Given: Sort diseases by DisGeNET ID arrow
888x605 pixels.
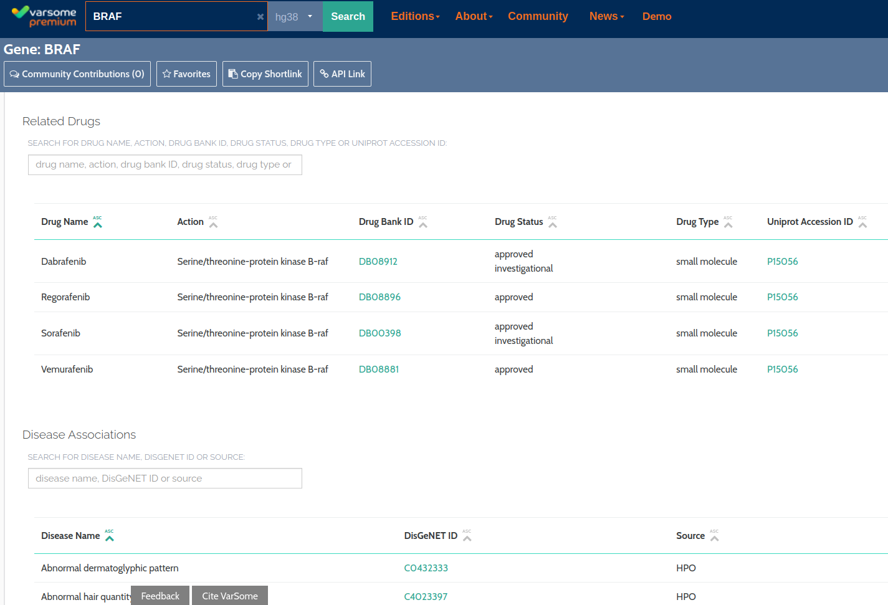Looking at the screenshot, I should pyautogui.click(x=467, y=536).
